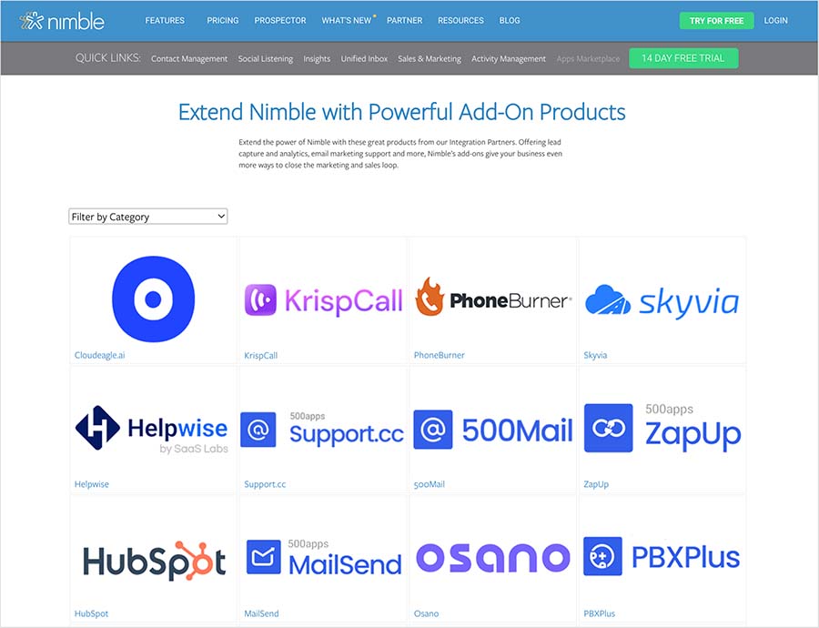Click the 'QUICK LINKS:' label
This screenshot has height=628, width=819.
(108, 58)
